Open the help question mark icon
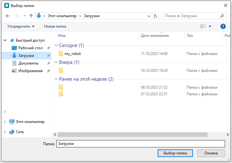The image size is (232, 163). coord(223,26)
